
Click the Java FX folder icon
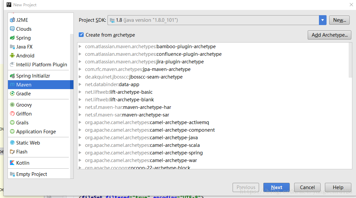pos(12,47)
